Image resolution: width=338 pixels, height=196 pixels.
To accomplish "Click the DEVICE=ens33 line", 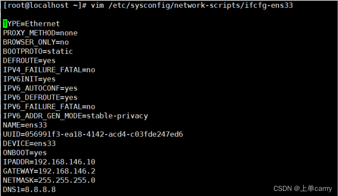I will 29,143.
